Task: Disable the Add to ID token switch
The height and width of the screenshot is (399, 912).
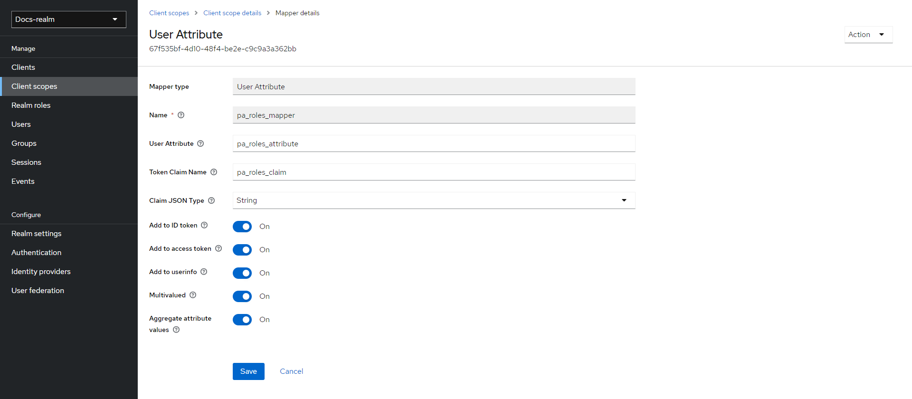Action: (x=242, y=227)
